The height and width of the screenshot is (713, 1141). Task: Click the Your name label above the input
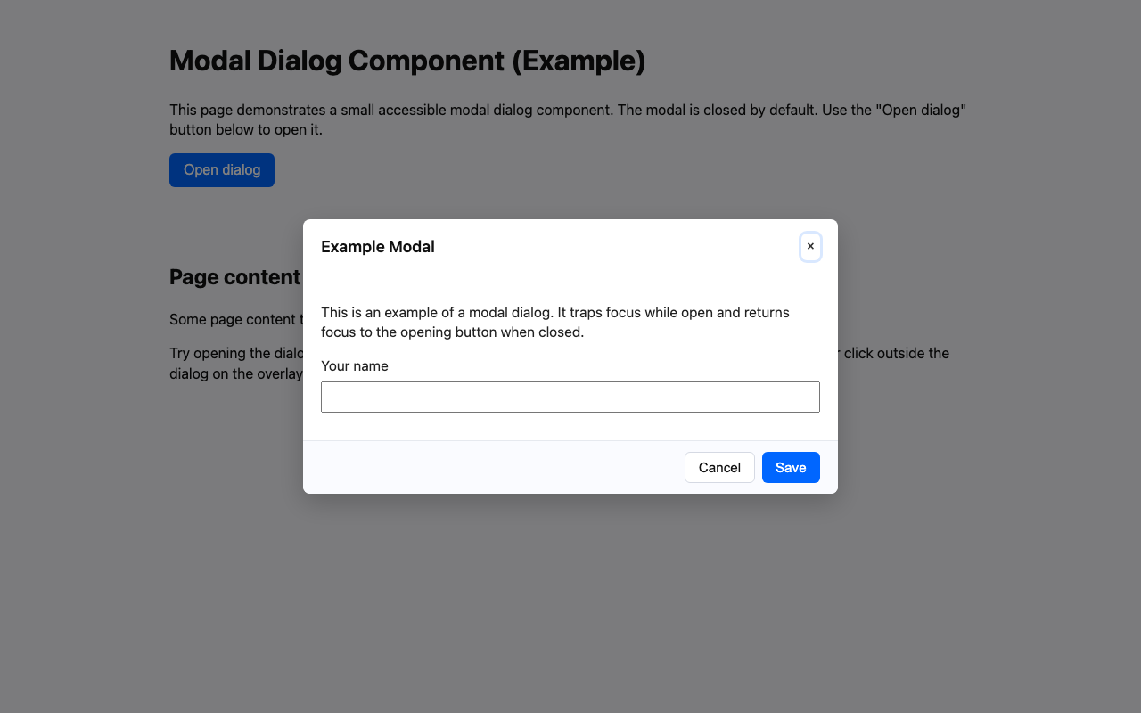354,365
